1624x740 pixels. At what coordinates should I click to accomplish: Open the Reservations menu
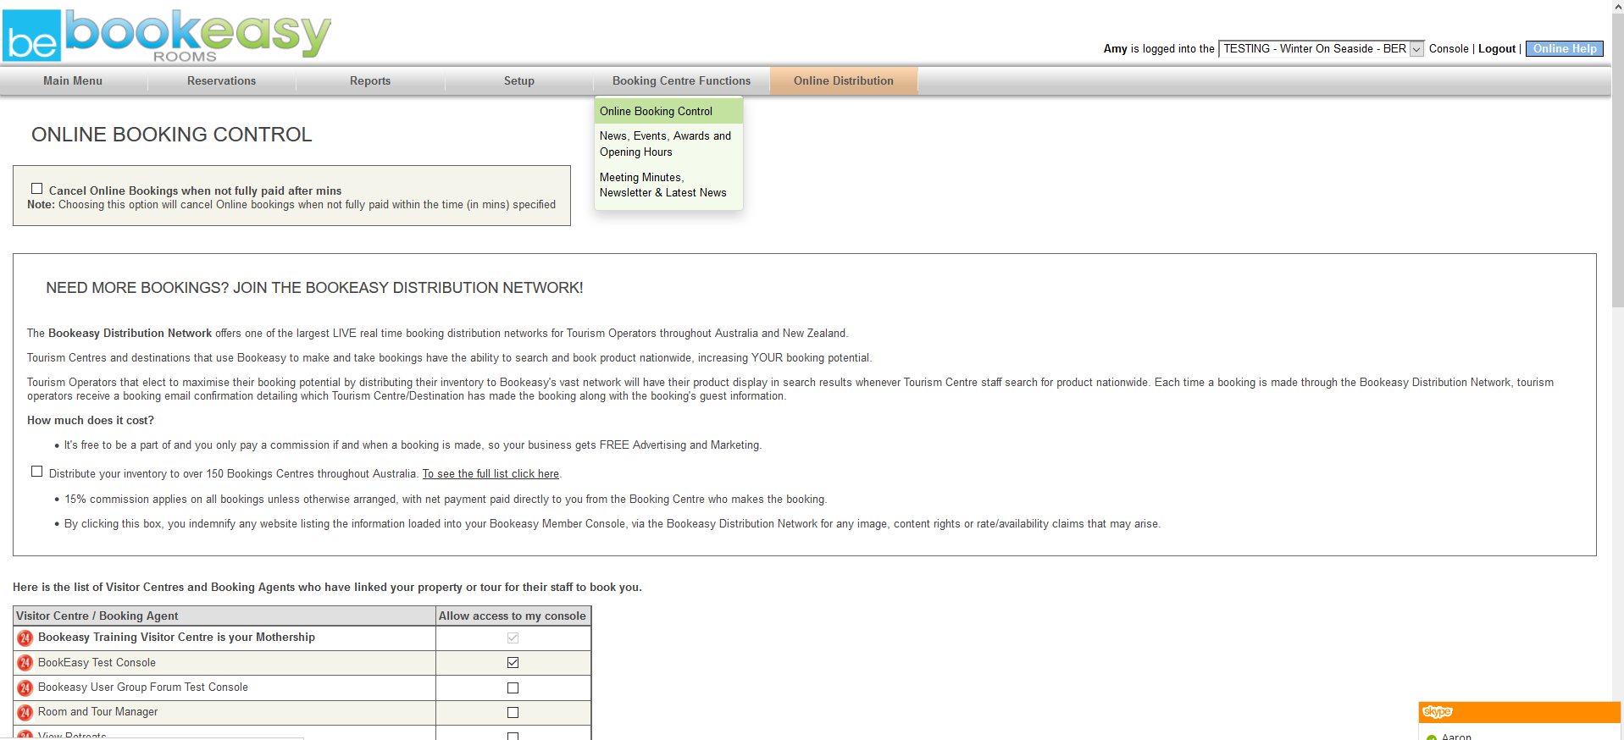222,81
